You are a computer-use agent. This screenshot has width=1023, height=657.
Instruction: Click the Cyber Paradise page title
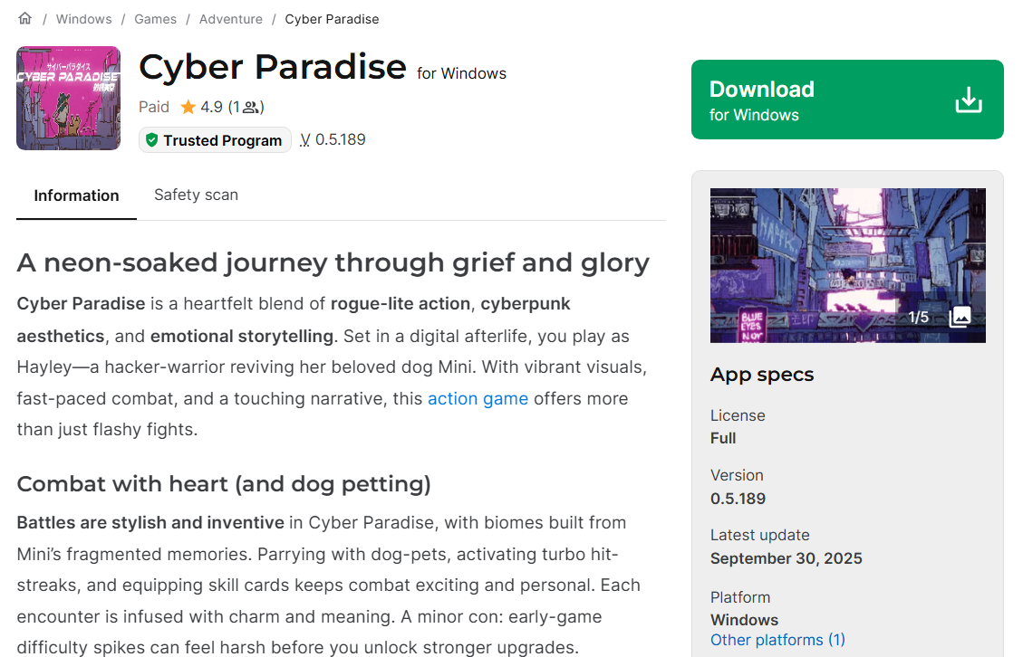[272, 68]
